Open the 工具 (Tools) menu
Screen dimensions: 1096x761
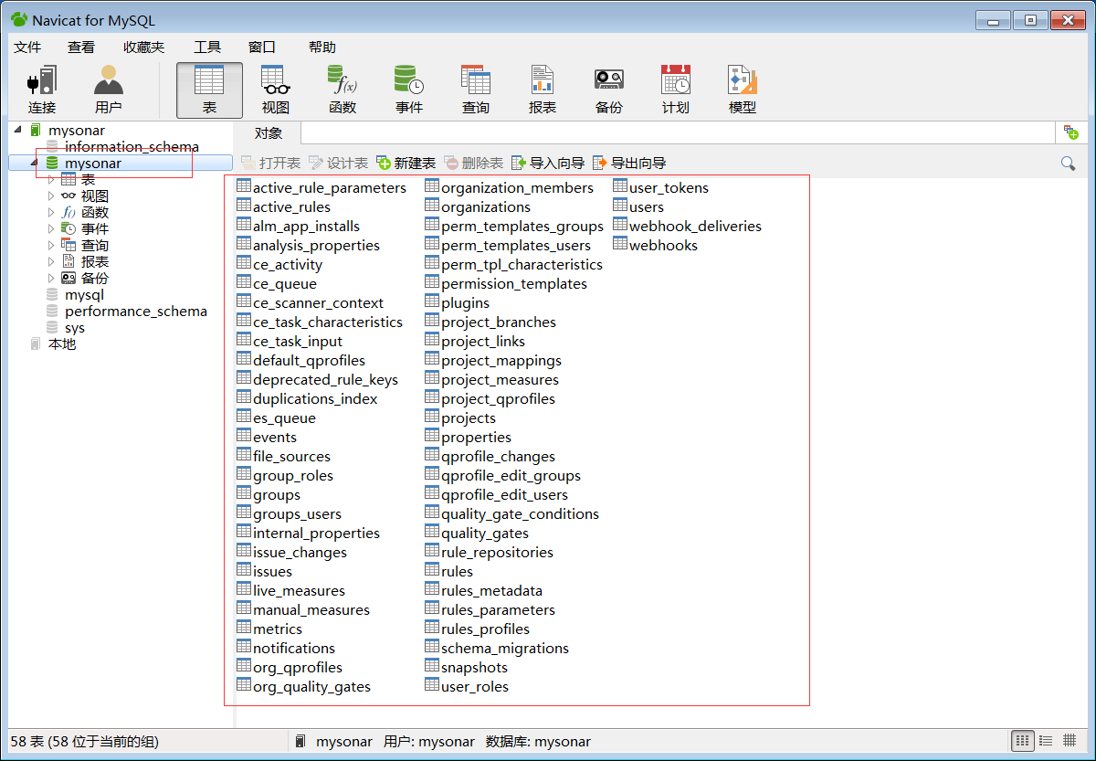[207, 47]
